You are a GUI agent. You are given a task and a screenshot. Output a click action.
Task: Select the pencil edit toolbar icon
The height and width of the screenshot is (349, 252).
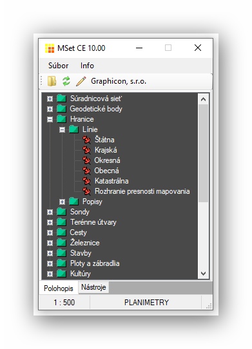pyautogui.click(x=81, y=81)
